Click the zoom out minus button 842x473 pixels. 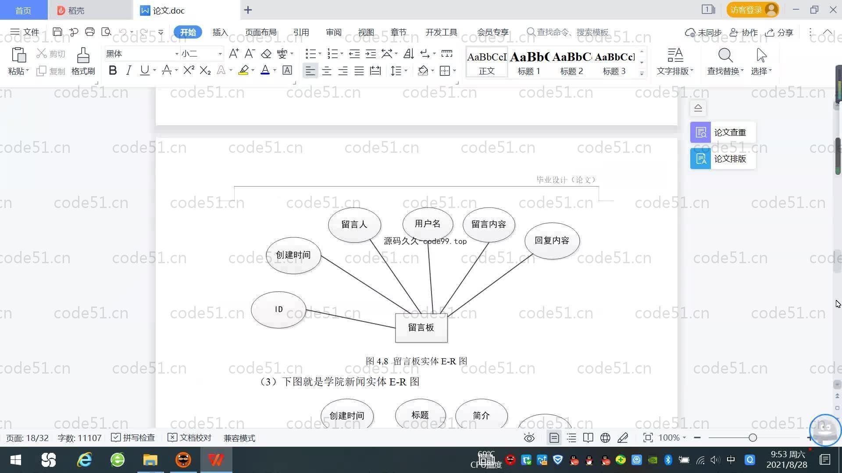tap(697, 438)
